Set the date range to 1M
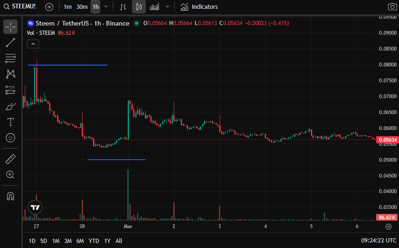The width and height of the screenshot is (399, 248). click(56, 241)
